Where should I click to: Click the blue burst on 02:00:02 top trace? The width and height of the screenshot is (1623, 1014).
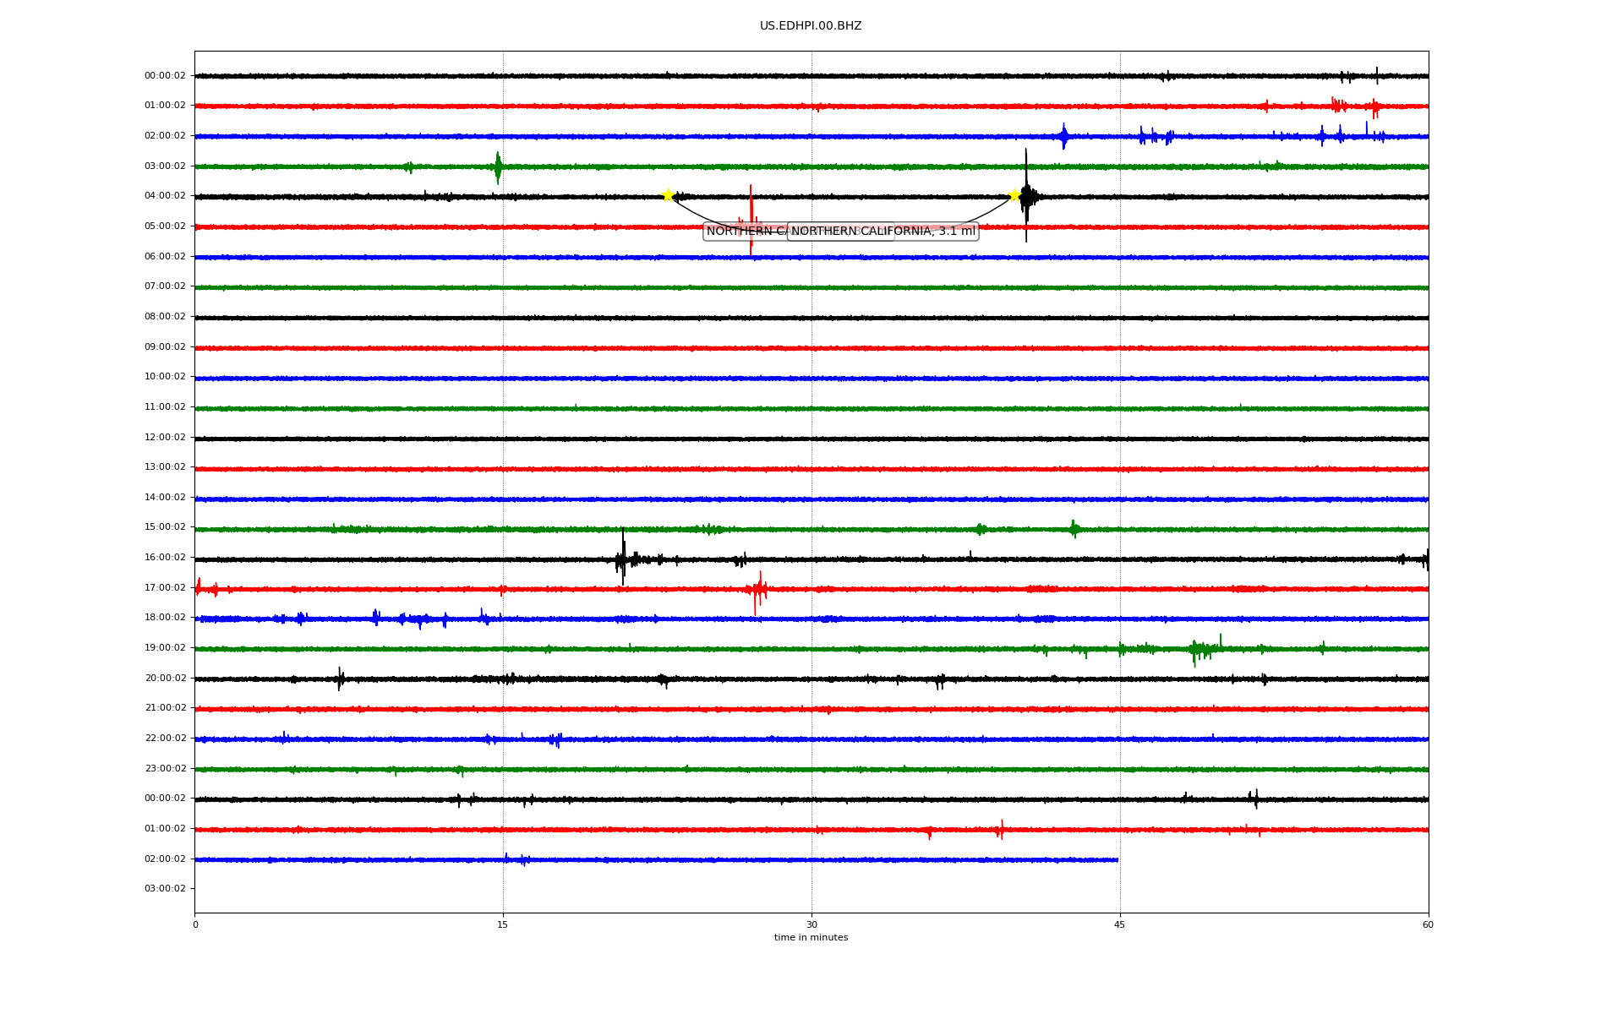[1063, 135]
